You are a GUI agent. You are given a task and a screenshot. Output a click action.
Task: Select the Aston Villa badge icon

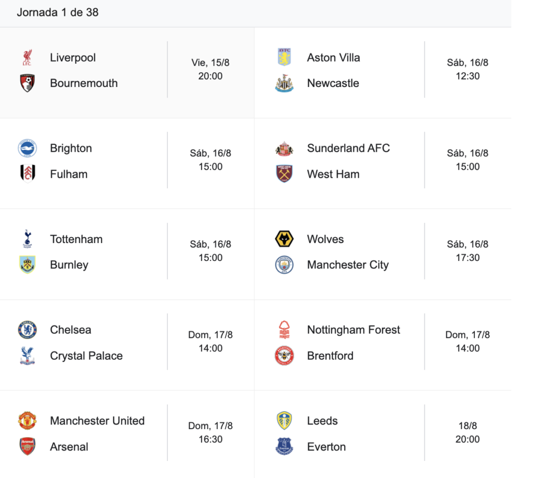tap(284, 57)
